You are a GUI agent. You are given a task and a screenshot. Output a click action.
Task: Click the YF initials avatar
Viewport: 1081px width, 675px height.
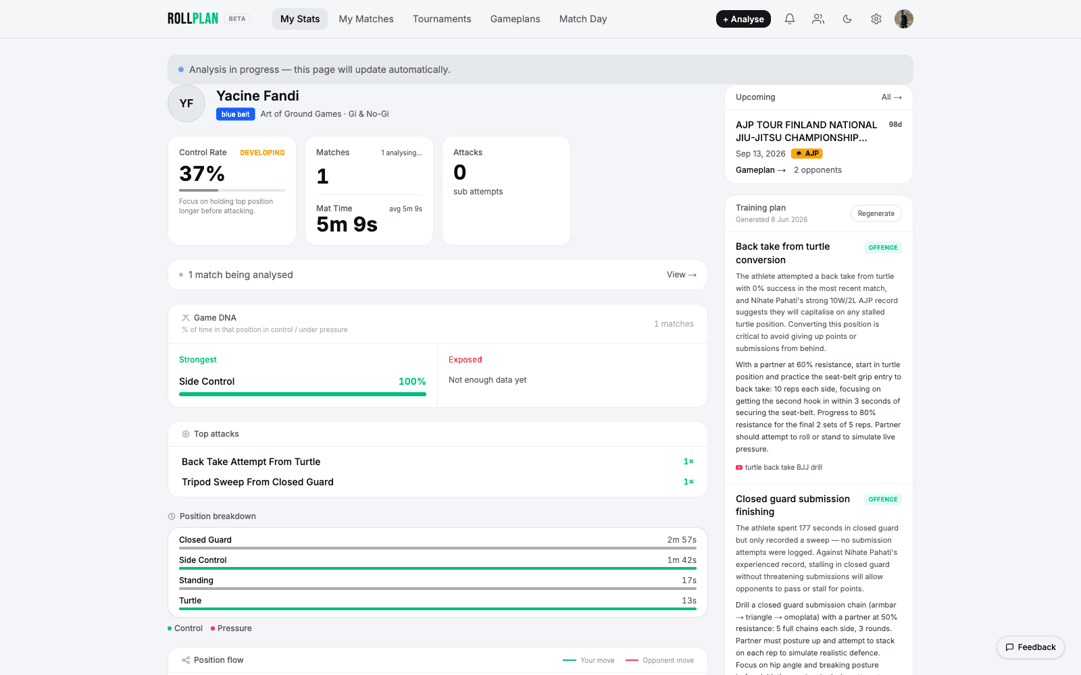tap(186, 103)
